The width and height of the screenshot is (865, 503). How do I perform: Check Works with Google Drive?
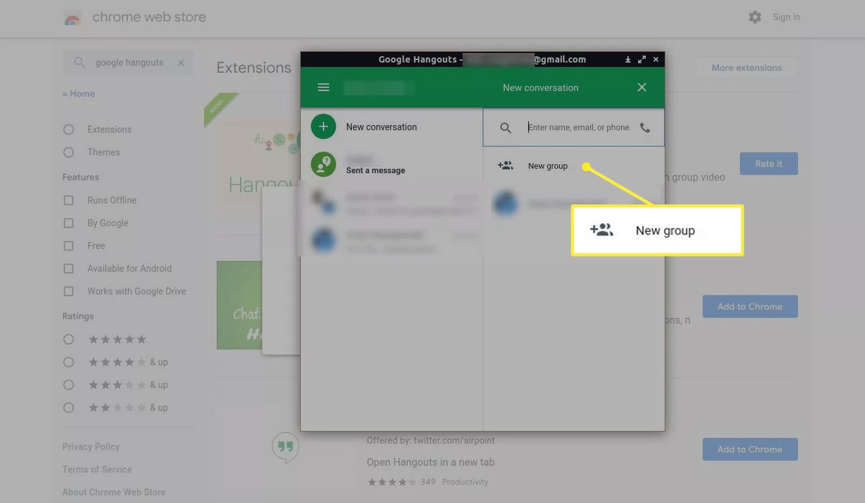69,291
